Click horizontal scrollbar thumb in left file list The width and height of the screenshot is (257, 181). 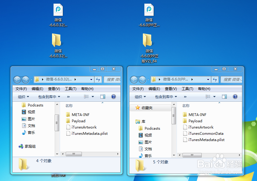74,154
